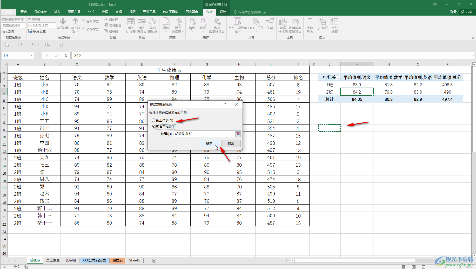Click Cancel (取消) in the dialog

pyautogui.click(x=231, y=143)
